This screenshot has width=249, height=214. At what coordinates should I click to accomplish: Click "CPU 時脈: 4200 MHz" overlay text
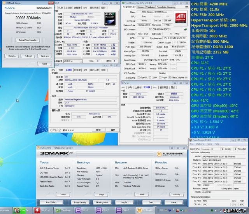coord(209,4)
